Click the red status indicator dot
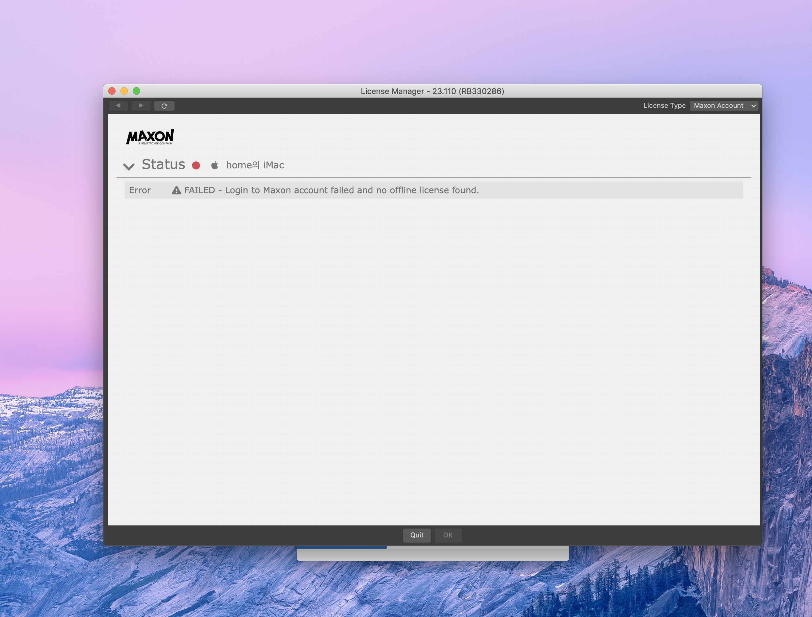Screen dimensions: 812x617 coord(196,165)
